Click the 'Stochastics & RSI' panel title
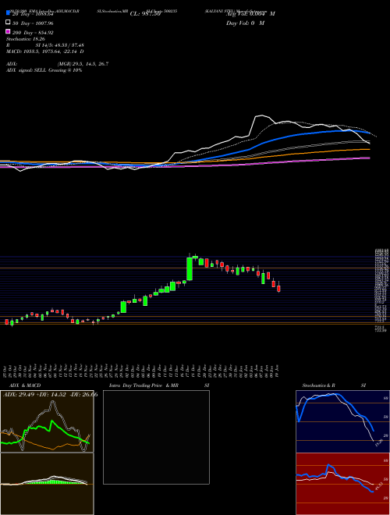 coord(334,385)
